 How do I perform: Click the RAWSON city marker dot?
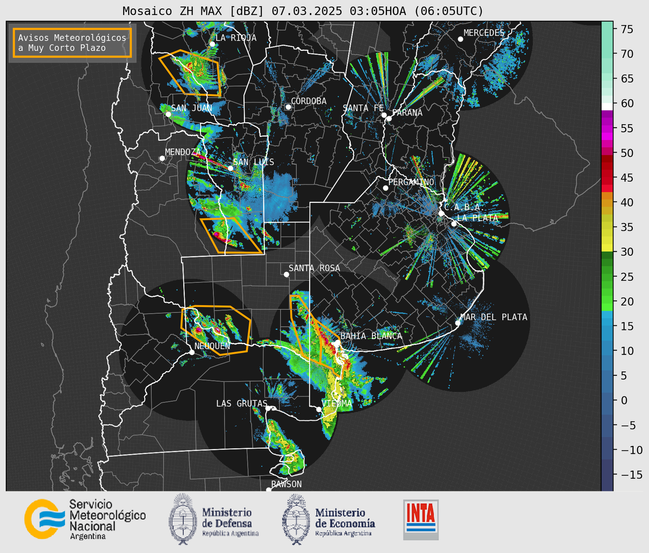[269, 490]
